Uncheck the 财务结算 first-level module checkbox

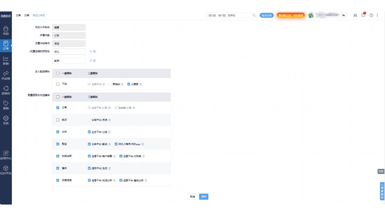(58, 156)
